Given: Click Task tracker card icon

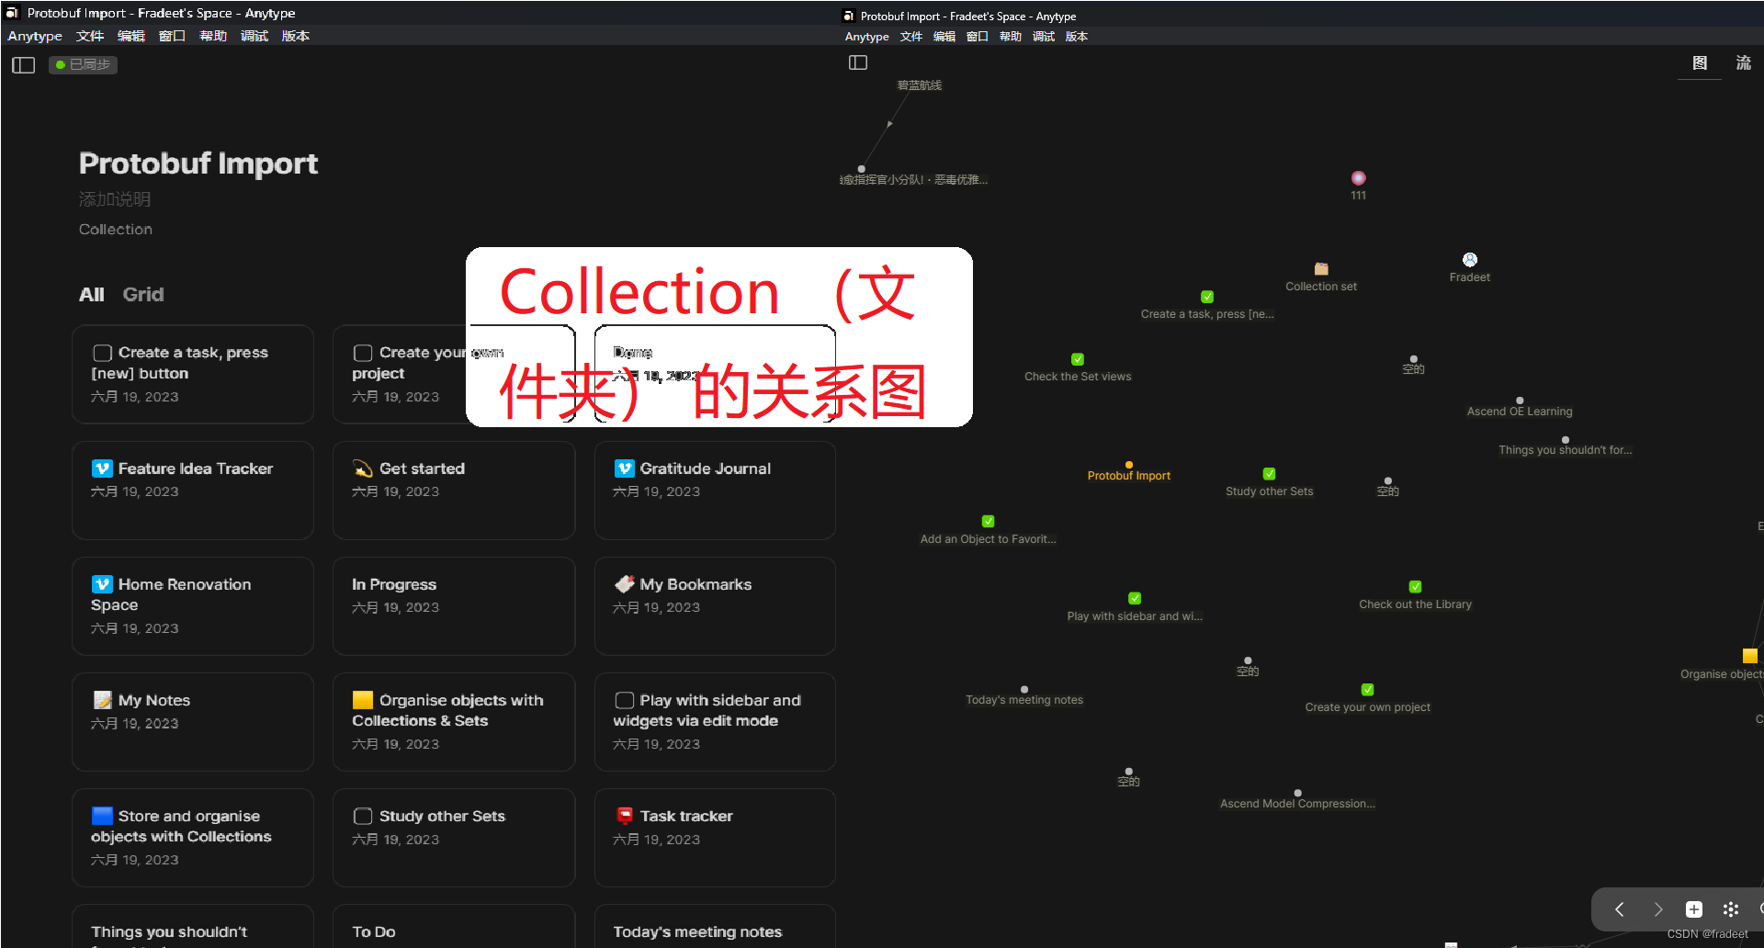Looking at the screenshot, I should click(625, 816).
